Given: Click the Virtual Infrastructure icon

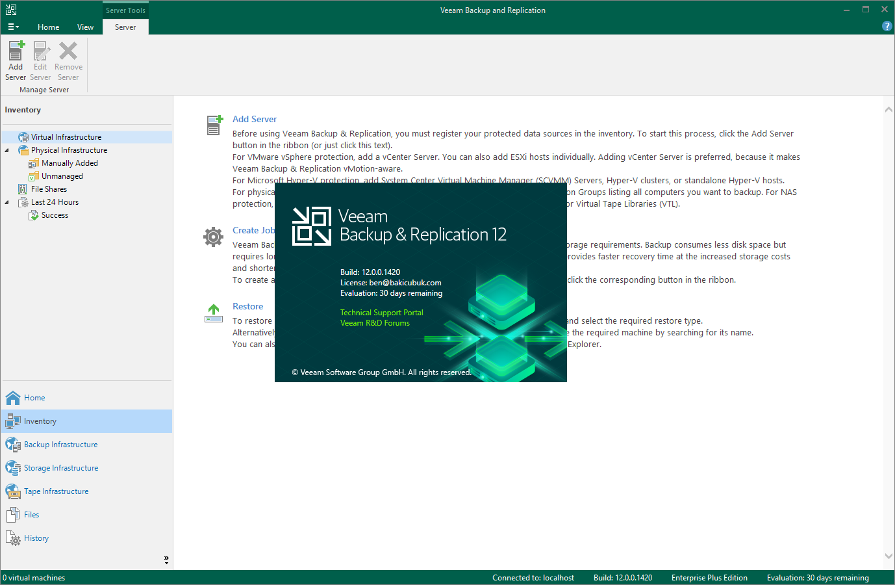Looking at the screenshot, I should pos(23,137).
